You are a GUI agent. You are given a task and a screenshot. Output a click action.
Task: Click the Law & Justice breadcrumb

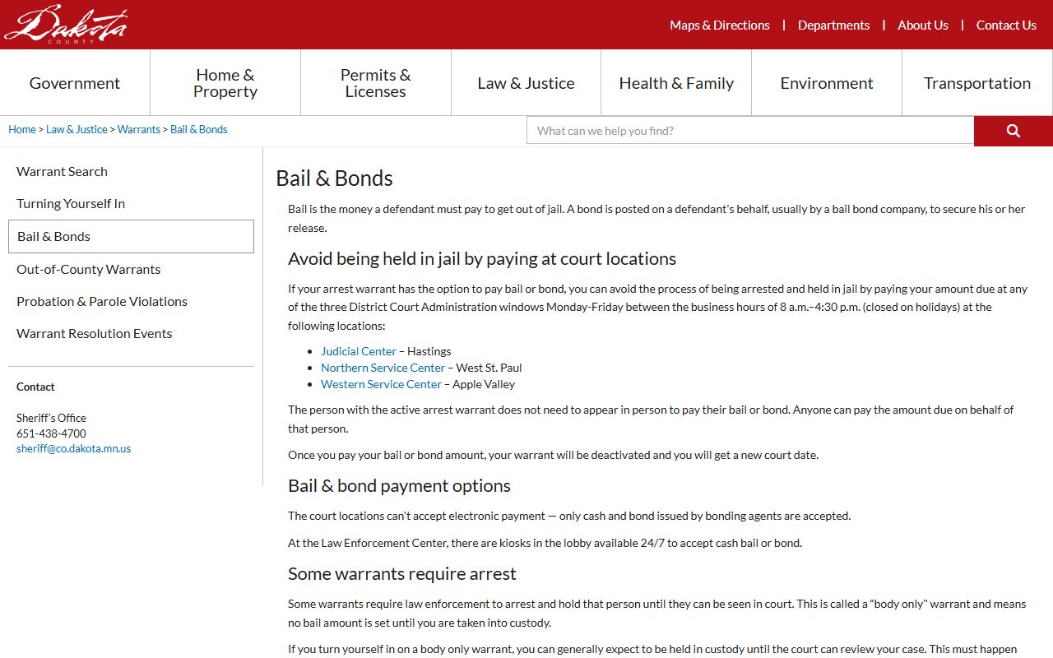[x=77, y=129]
